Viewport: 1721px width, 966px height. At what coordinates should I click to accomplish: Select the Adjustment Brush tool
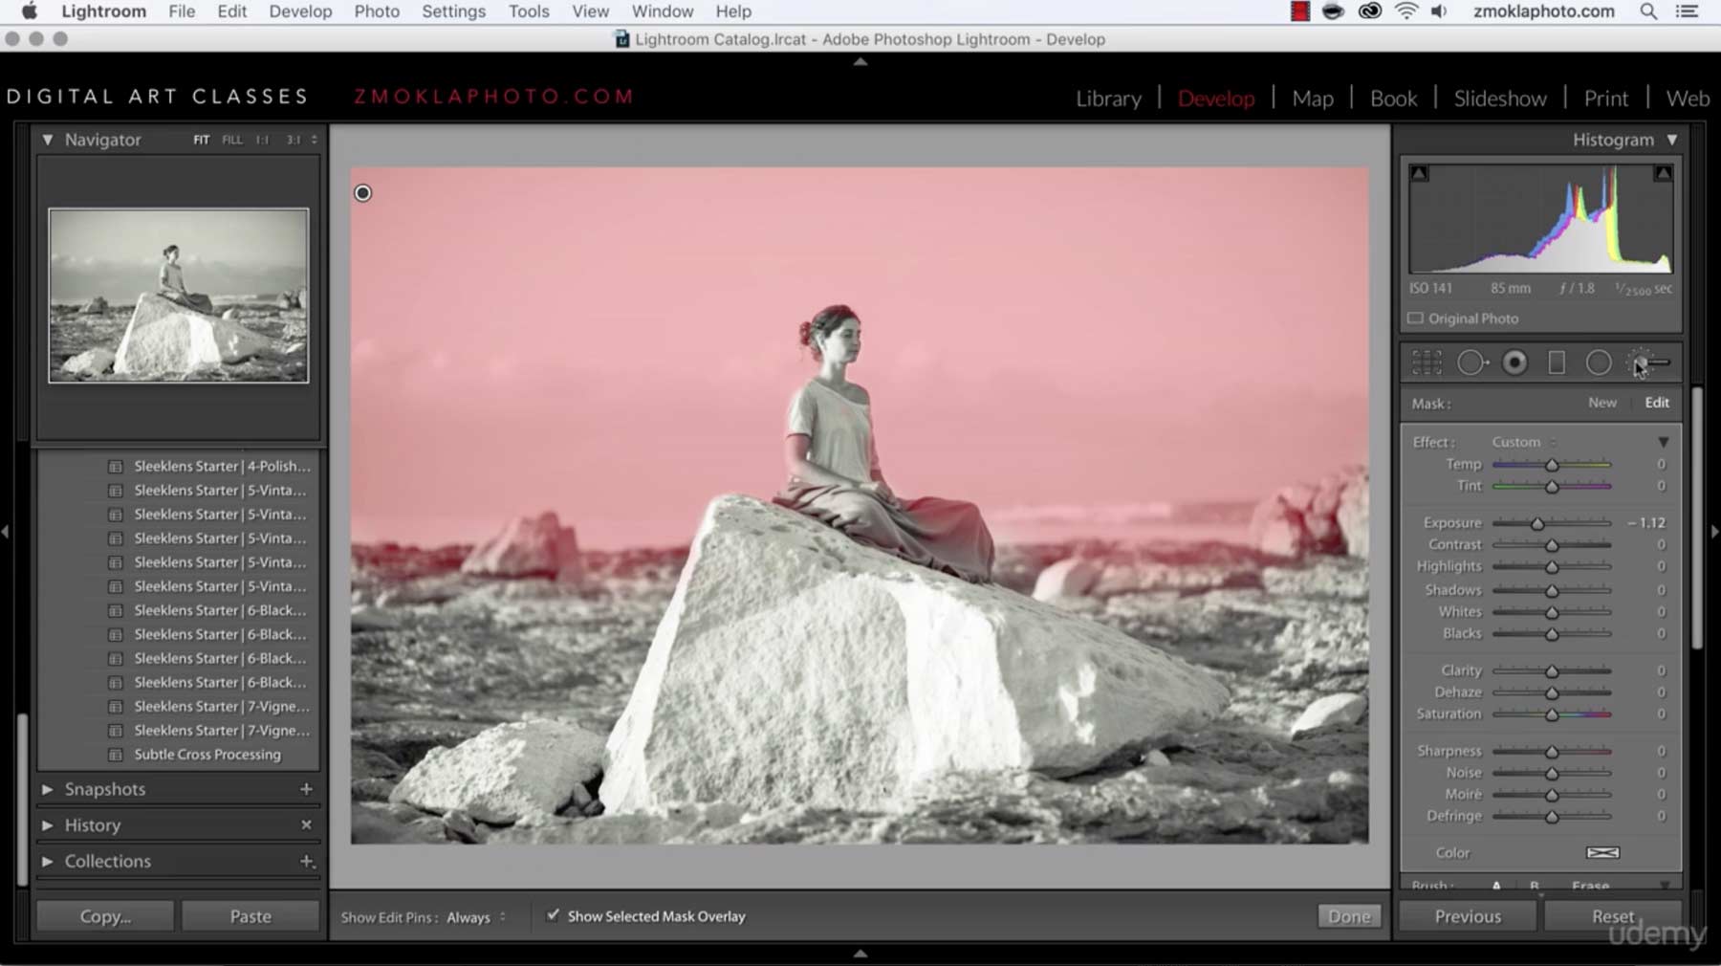point(1649,362)
